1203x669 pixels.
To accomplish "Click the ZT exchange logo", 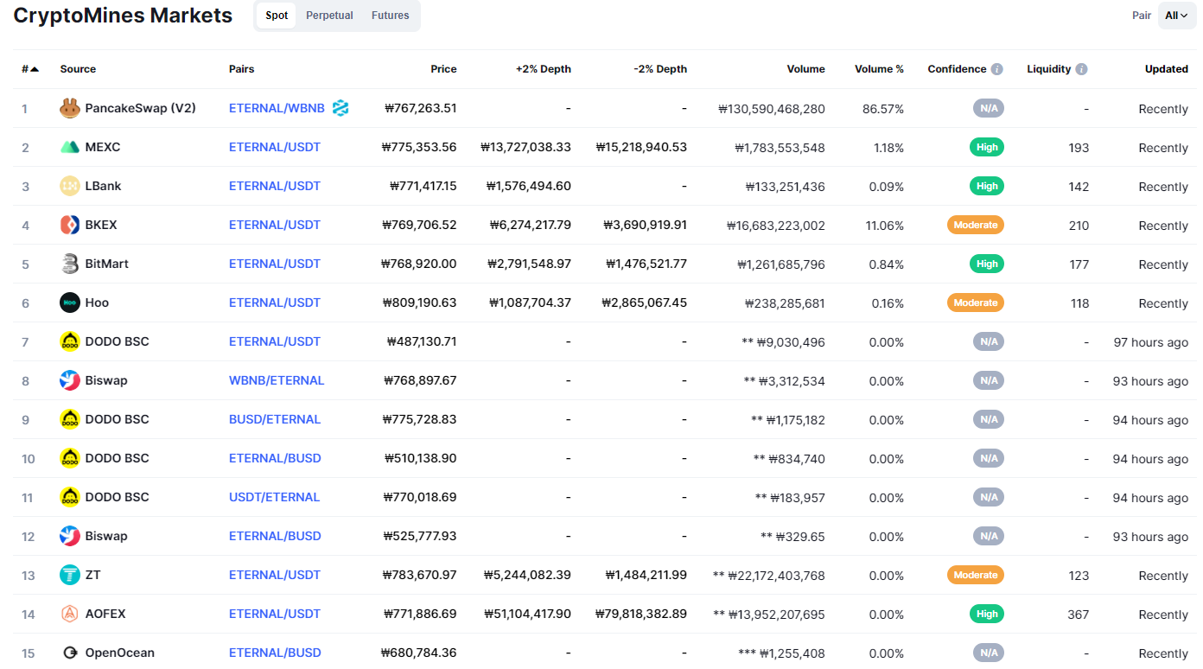I will (70, 575).
